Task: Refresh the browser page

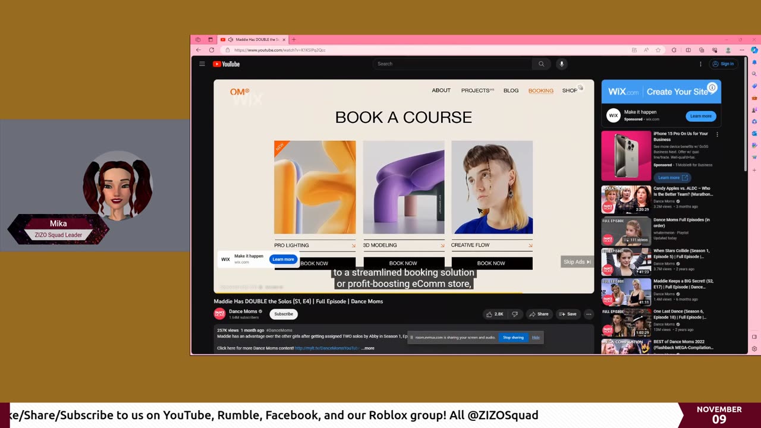Action: coord(212,50)
